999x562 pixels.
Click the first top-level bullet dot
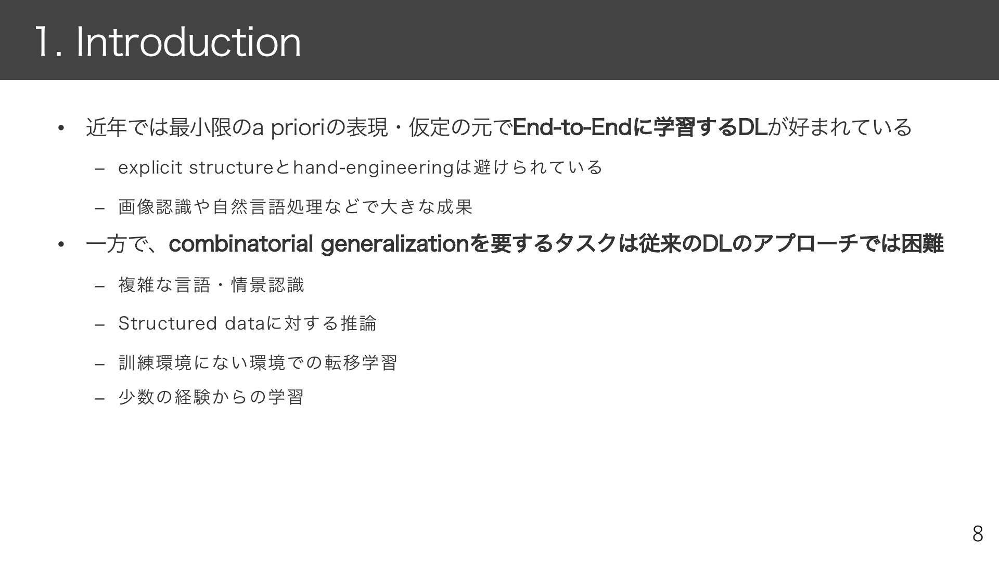pyautogui.click(x=61, y=128)
